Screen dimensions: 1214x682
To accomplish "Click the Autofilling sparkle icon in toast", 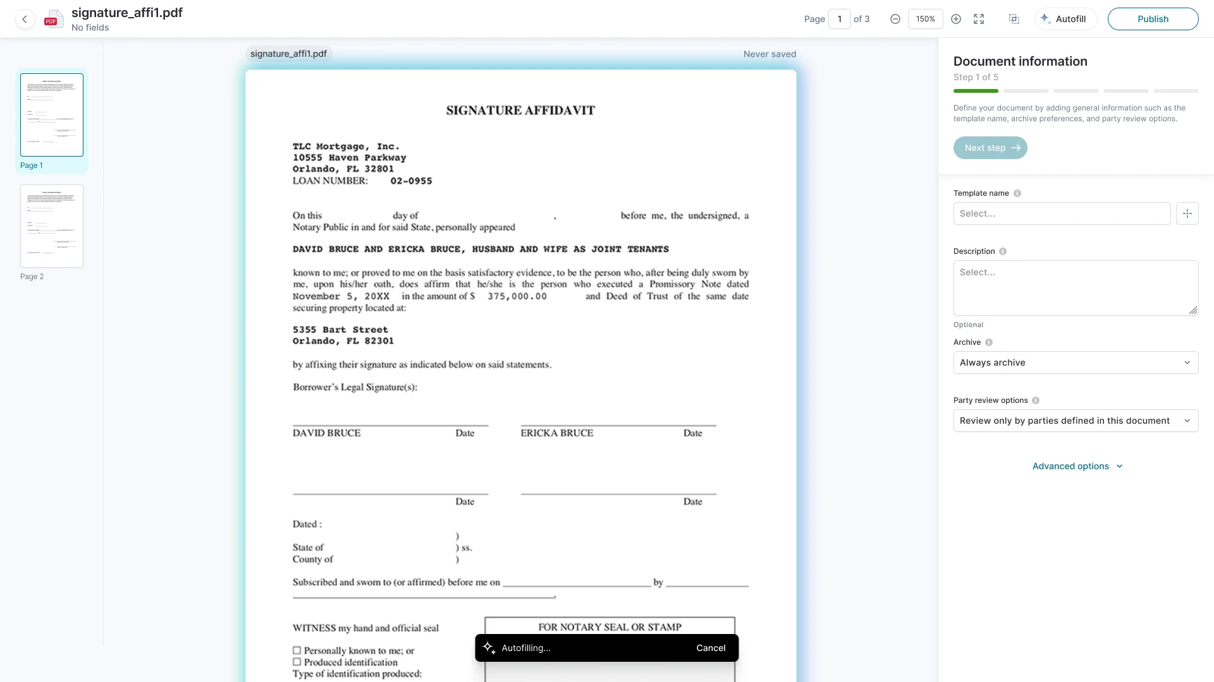I will [489, 648].
